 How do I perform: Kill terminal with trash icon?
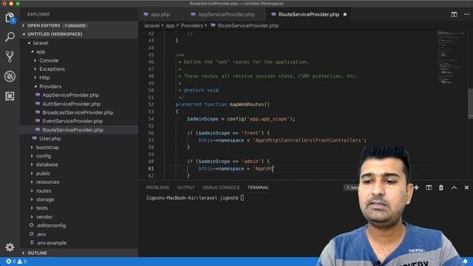[x=441, y=188]
